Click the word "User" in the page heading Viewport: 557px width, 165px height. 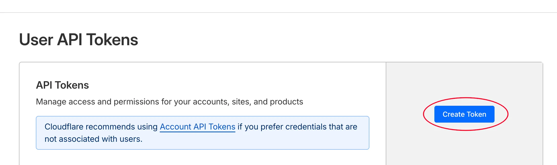[36, 40]
